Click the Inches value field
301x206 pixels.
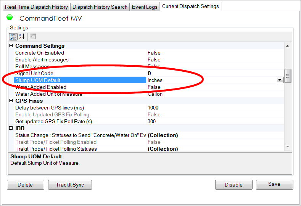click(x=211, y=80)
